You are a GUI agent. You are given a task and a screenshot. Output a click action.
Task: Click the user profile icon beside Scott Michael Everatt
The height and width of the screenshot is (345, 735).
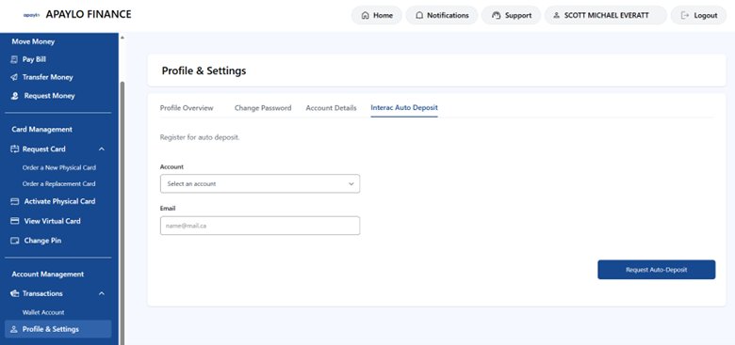click(x=556, y=15)
